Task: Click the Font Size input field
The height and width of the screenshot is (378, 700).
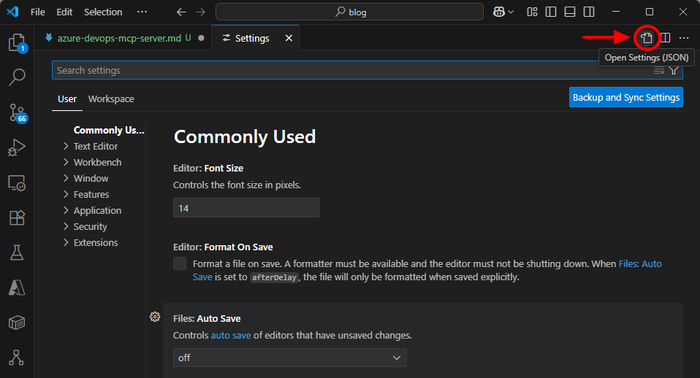Action: [x=246, y=208]
